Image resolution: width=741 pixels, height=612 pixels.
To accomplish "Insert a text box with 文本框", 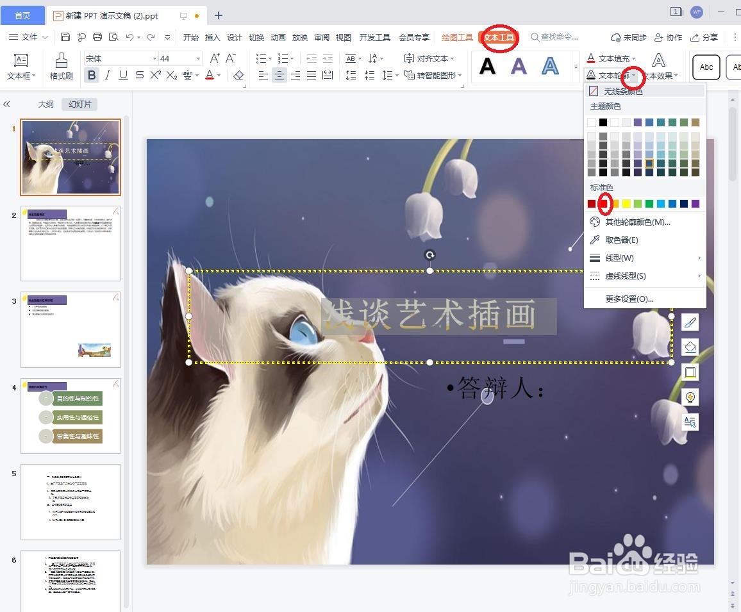I will [x=21, y=66].
